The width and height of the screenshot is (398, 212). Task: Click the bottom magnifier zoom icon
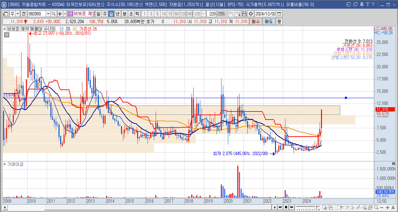click(x=376, y=207)
